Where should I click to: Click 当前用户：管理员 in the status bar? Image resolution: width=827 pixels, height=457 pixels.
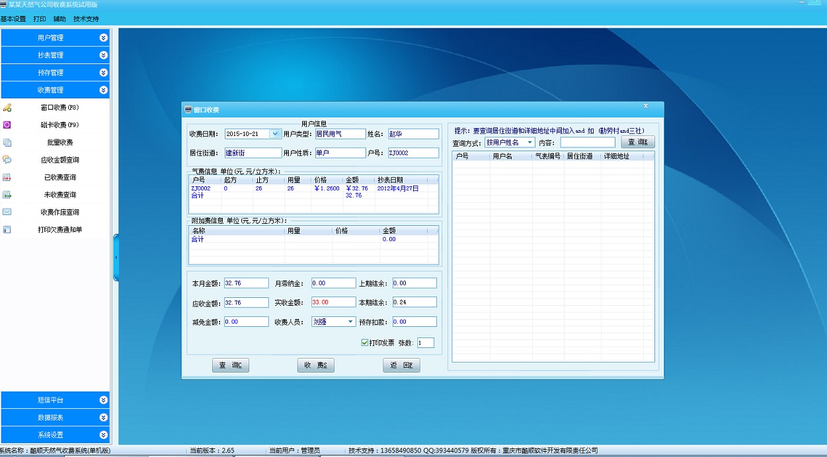click(x=294, y=450)
